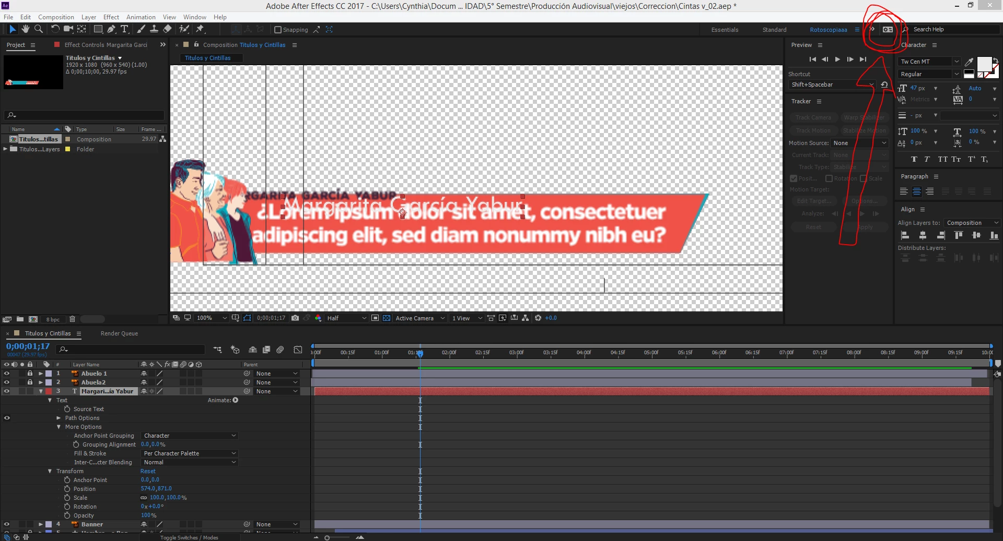Select the Zoom magnifier tool

[38, 29]
